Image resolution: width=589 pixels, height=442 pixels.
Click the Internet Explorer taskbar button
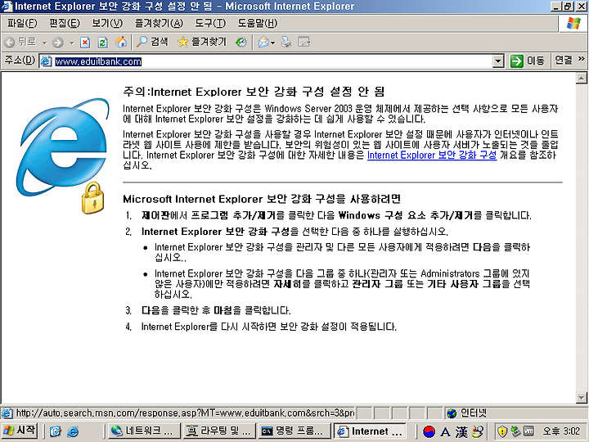pos(370,431)
